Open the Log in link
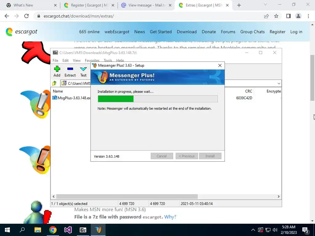Image resolution: width=315 pixels, height=236 pixels. (296, 32)
